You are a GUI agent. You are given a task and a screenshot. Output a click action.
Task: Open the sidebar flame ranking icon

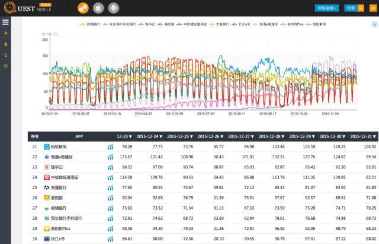tap(6, 33)
